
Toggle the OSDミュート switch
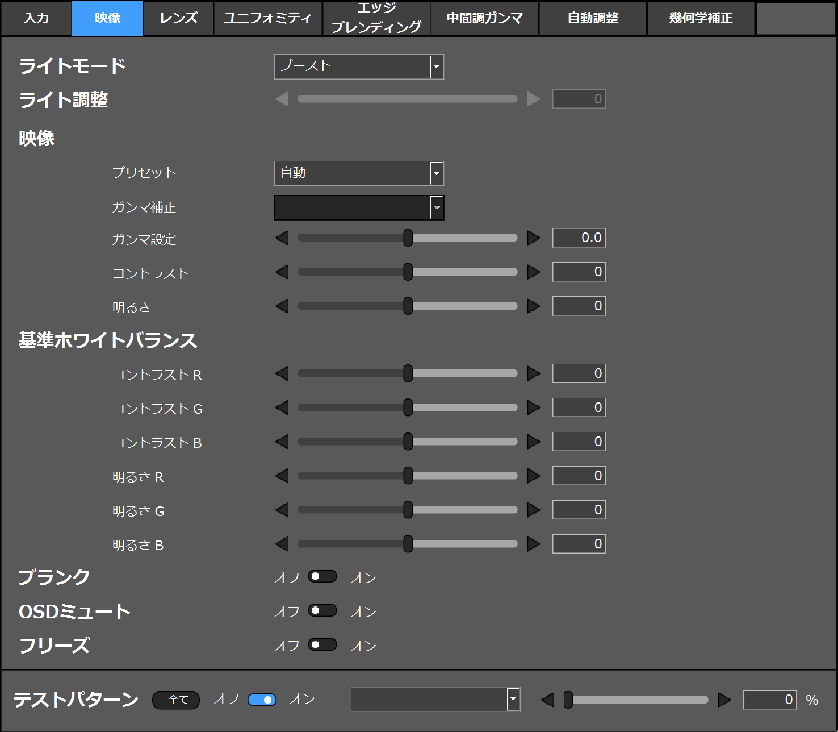click(x=322, y=611)
